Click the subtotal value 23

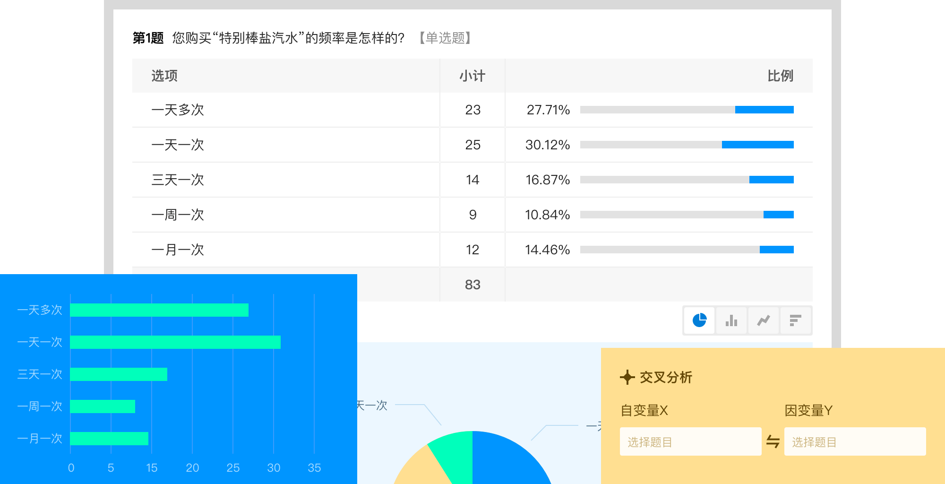tap(472, 110)
